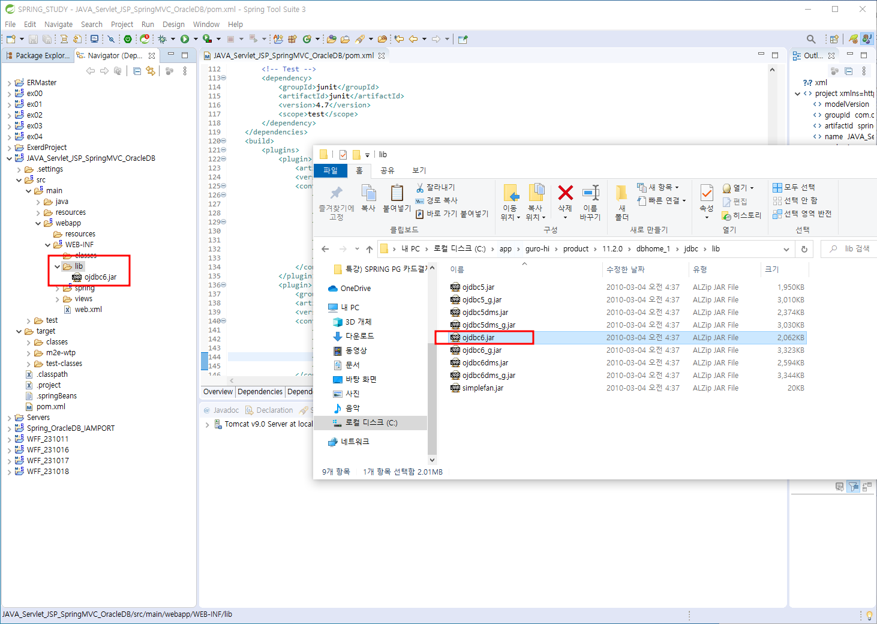Open the Navigate menu

tap(58, 25)
